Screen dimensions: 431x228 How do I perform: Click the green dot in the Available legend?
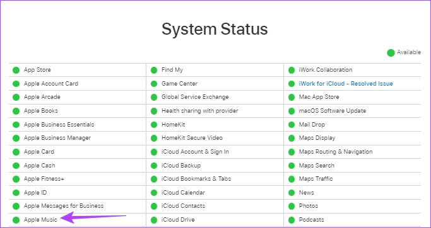point(391,53)
